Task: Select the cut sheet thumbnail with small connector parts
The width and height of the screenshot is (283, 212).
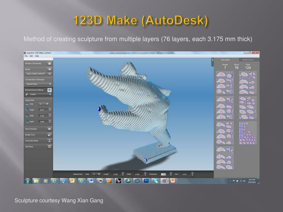Action: (248, 133)
